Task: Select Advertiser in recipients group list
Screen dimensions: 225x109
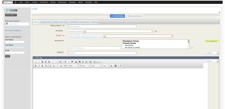Action: (129, 45)
